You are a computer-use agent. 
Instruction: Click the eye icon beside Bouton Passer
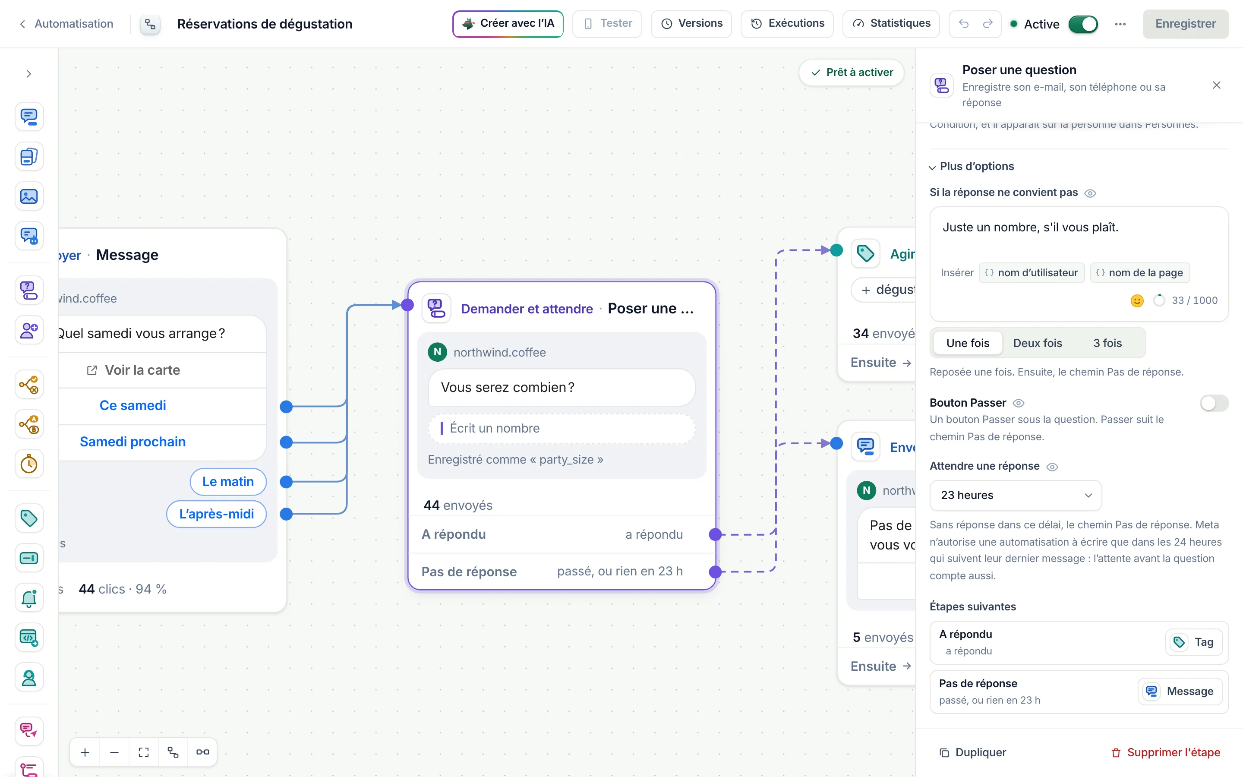coord(1019,404)
